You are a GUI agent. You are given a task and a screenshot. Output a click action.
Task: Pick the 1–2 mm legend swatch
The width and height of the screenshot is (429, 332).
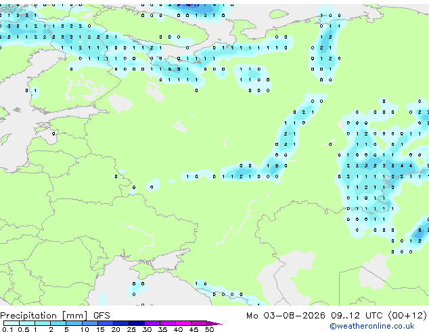(43, 323)
